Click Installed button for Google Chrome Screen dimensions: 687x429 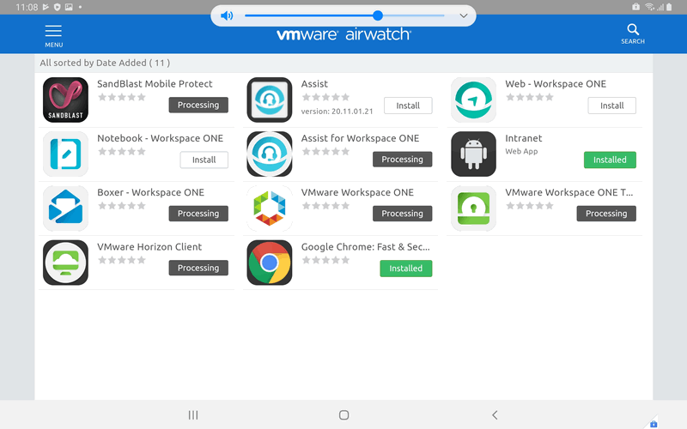[405, 269]
